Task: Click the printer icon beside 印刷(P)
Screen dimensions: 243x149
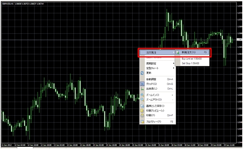Action: (142, 115)
